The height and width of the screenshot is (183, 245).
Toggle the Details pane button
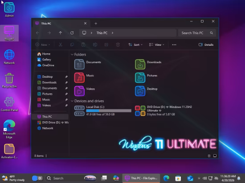206,45
